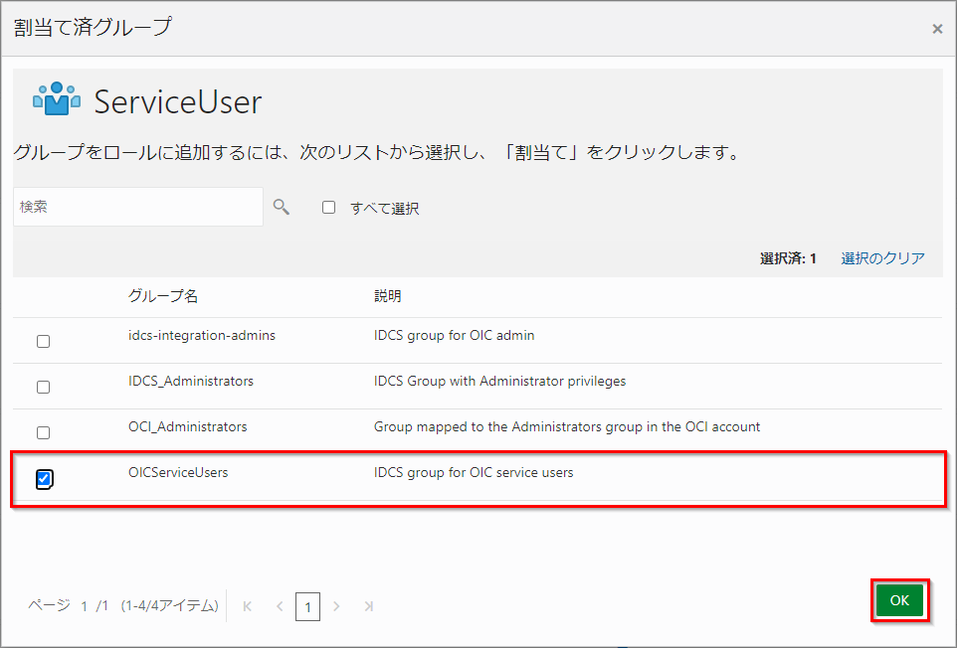
Task: Click the 検索 search input field
Action: click(138, 207)
